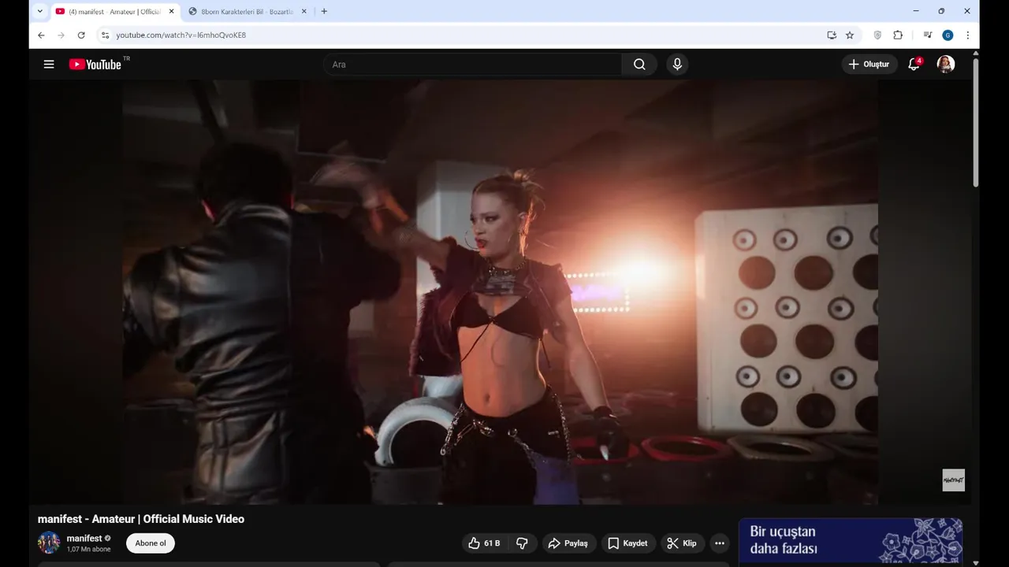
Task: Open a new browser tab
Action: click(324, 12)
